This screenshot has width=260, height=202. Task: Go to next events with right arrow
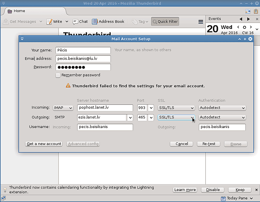click(x=248, y=19)
